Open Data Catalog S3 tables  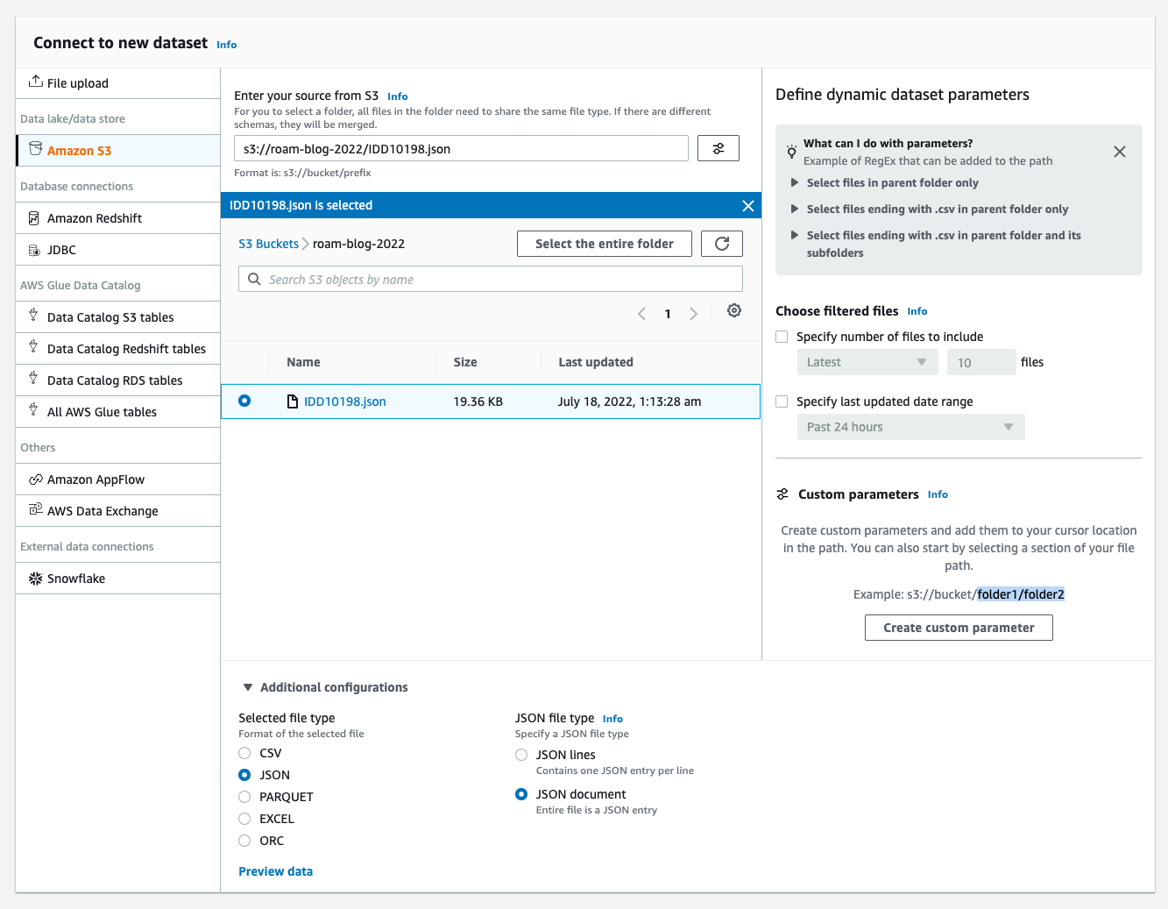(118, 317)
